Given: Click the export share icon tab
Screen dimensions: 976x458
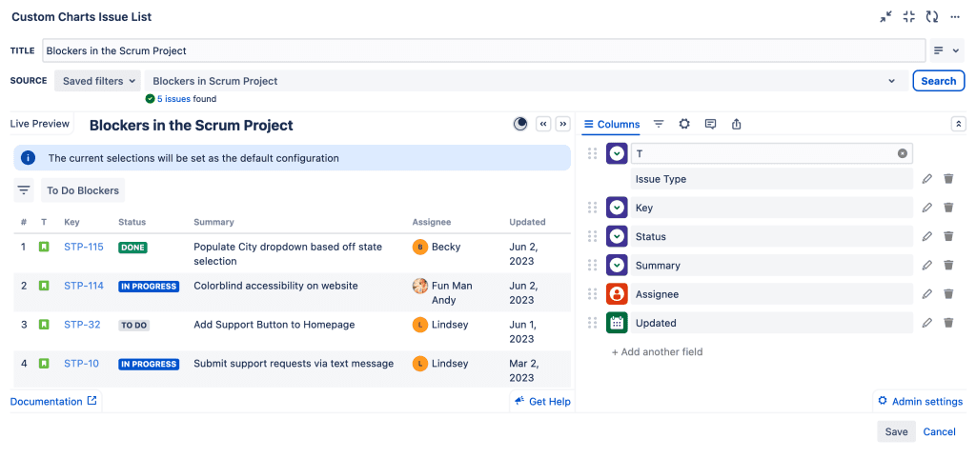Looking at the screenshot, I should [736, 125].
